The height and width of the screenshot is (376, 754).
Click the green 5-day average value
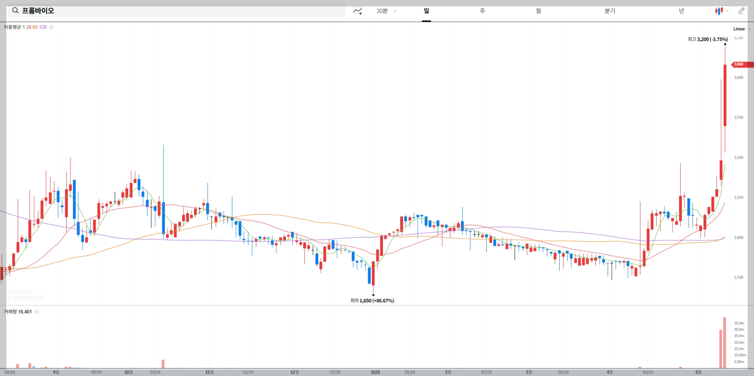24,27
